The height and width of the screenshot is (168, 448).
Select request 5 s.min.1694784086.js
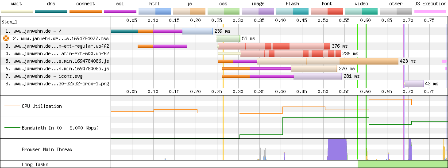click(57, 61)
